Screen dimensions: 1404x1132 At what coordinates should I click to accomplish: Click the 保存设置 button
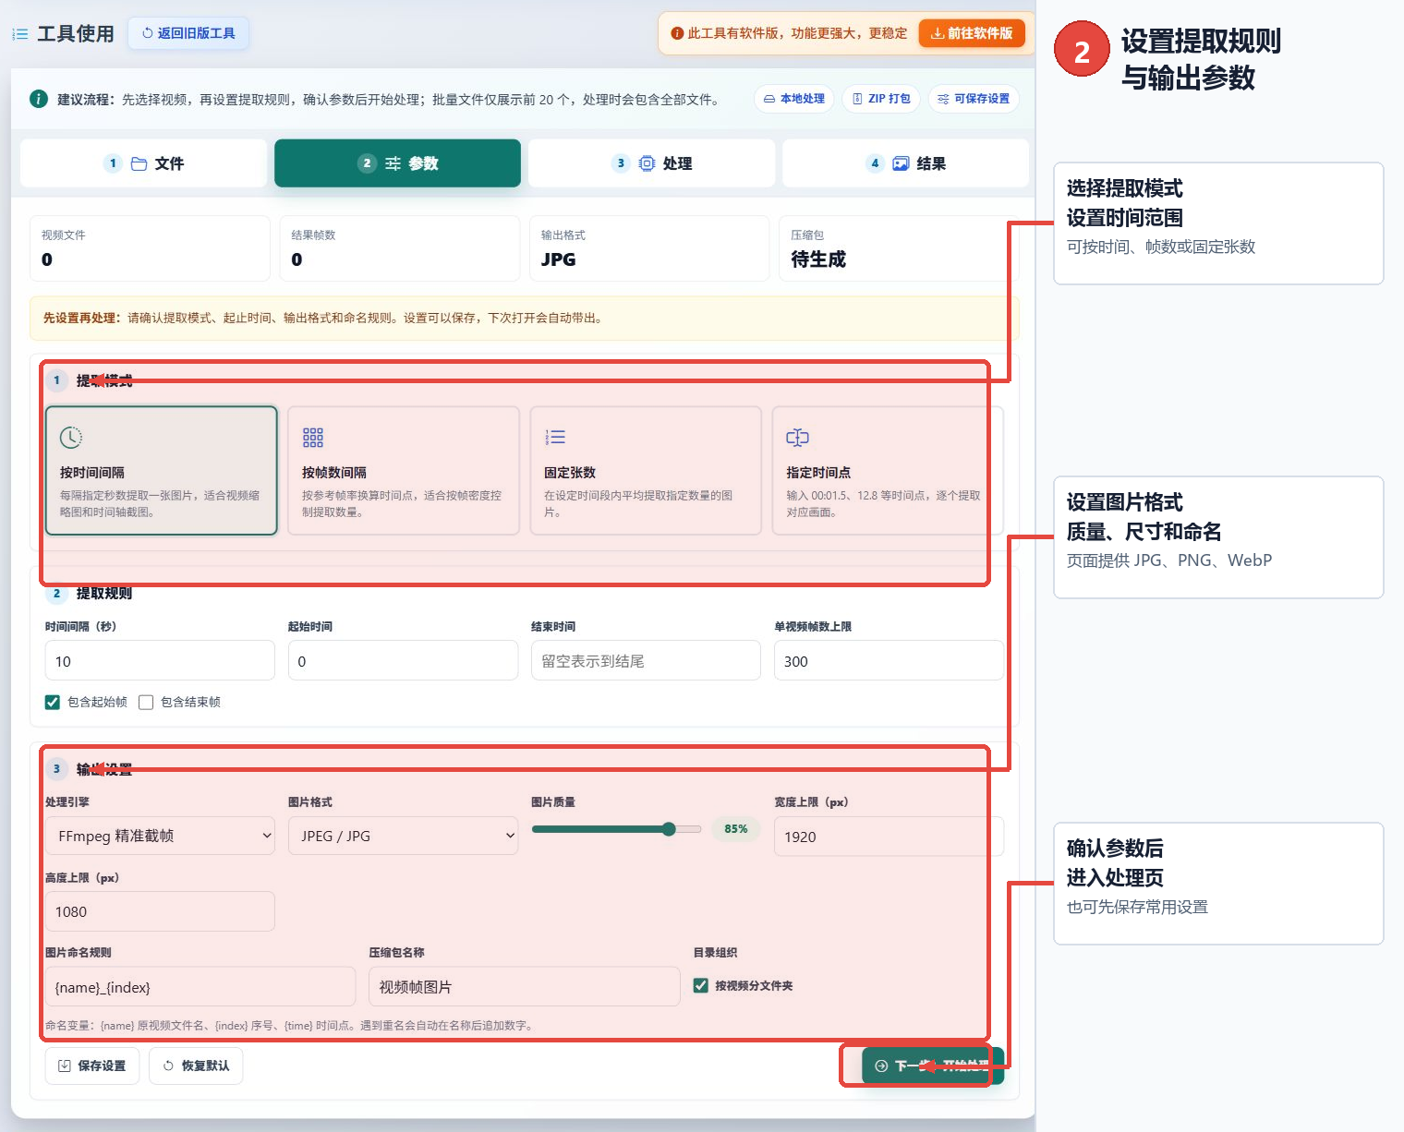[x=92, y=1066]
